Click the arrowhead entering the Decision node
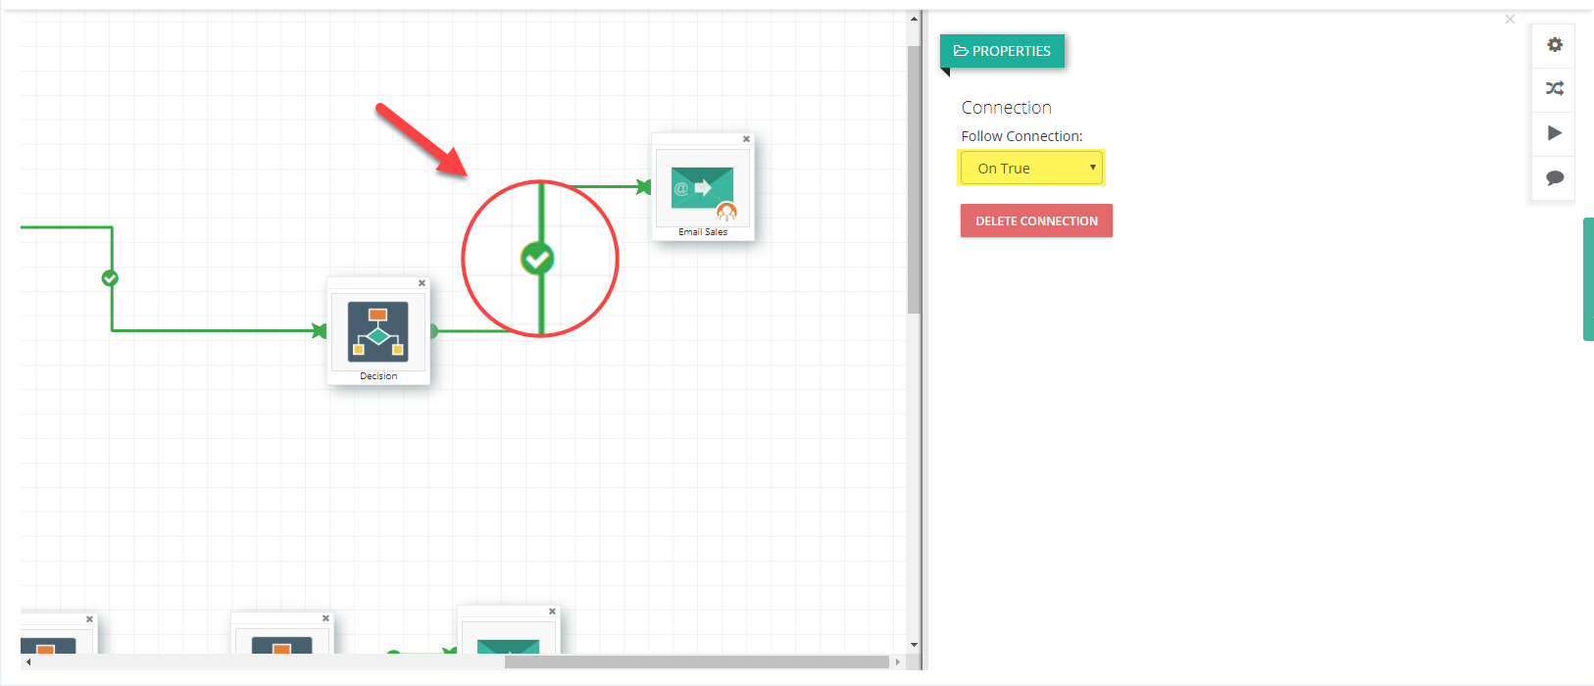Viewport: 1594px width, 686px height. pyautogui.click(x=320, y=331)
